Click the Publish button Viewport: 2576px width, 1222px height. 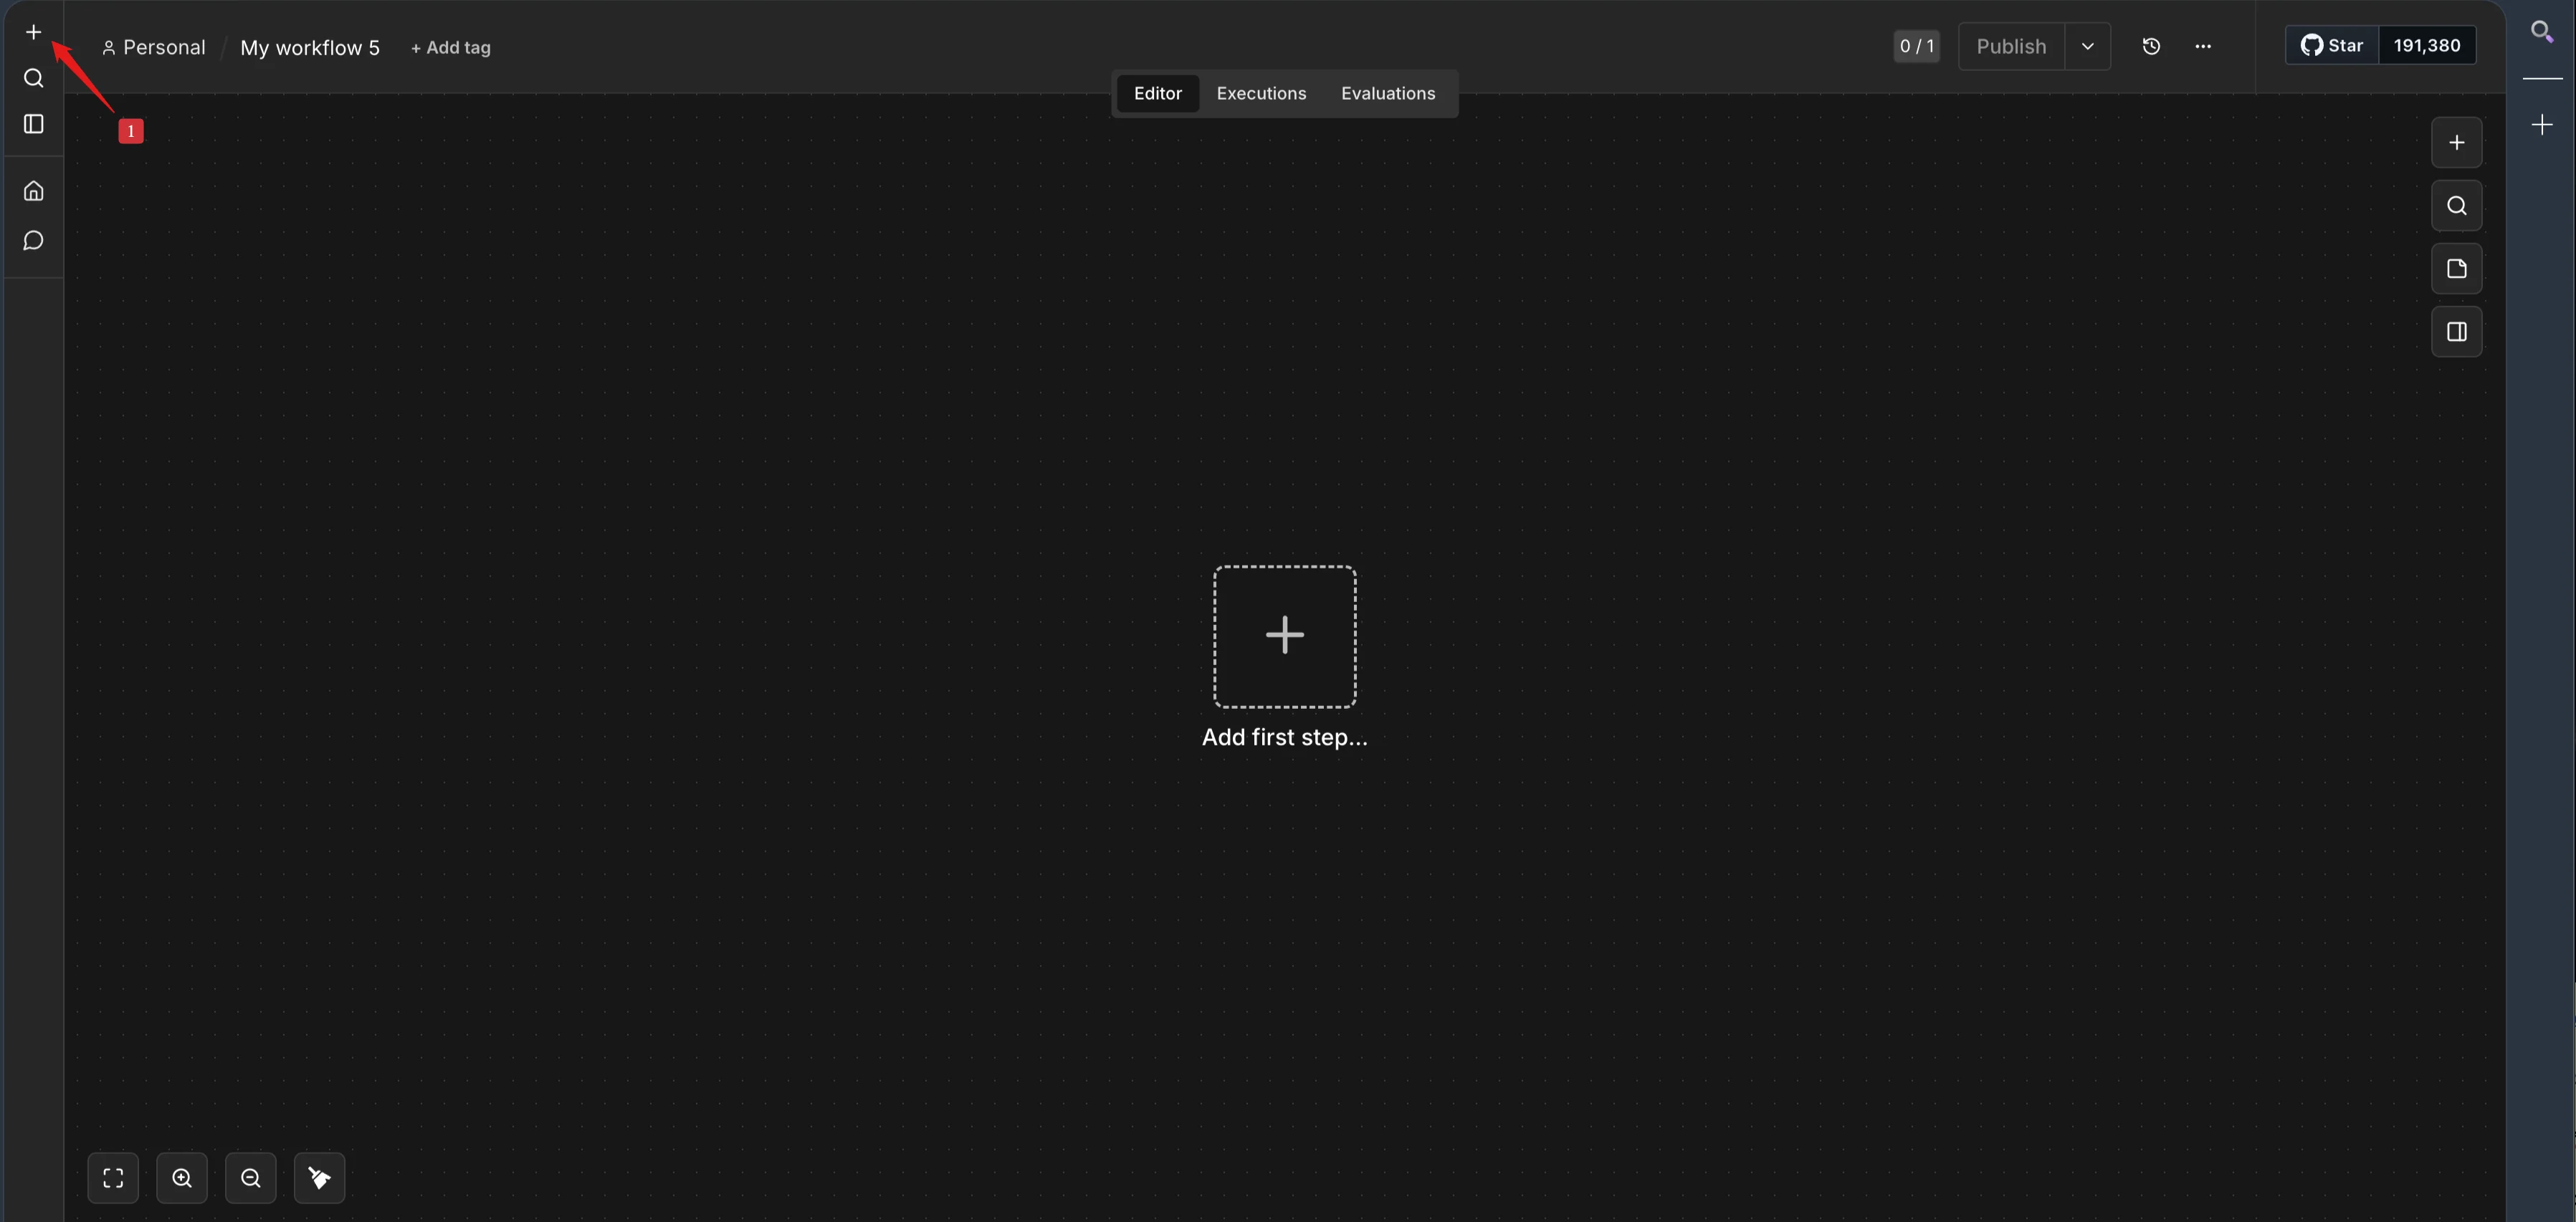tap(2011, 46)
